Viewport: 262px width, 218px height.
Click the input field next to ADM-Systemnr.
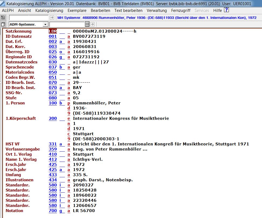pos(67,24)
